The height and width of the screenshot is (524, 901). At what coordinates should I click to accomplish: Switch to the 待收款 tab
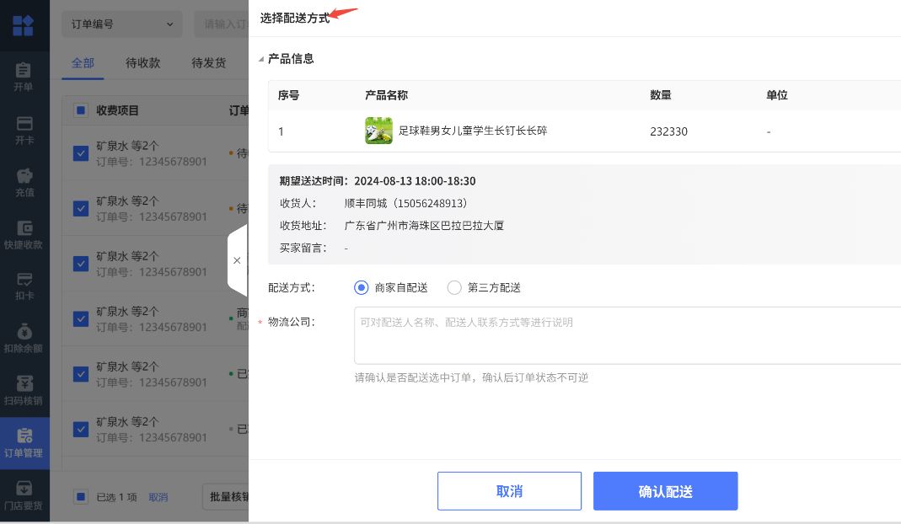point(143,62)
